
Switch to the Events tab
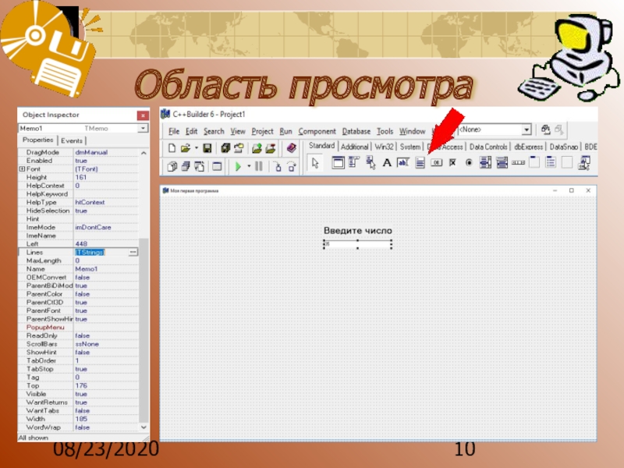point(72,140)
